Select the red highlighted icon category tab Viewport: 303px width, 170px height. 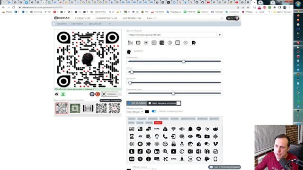click(158, 123)
